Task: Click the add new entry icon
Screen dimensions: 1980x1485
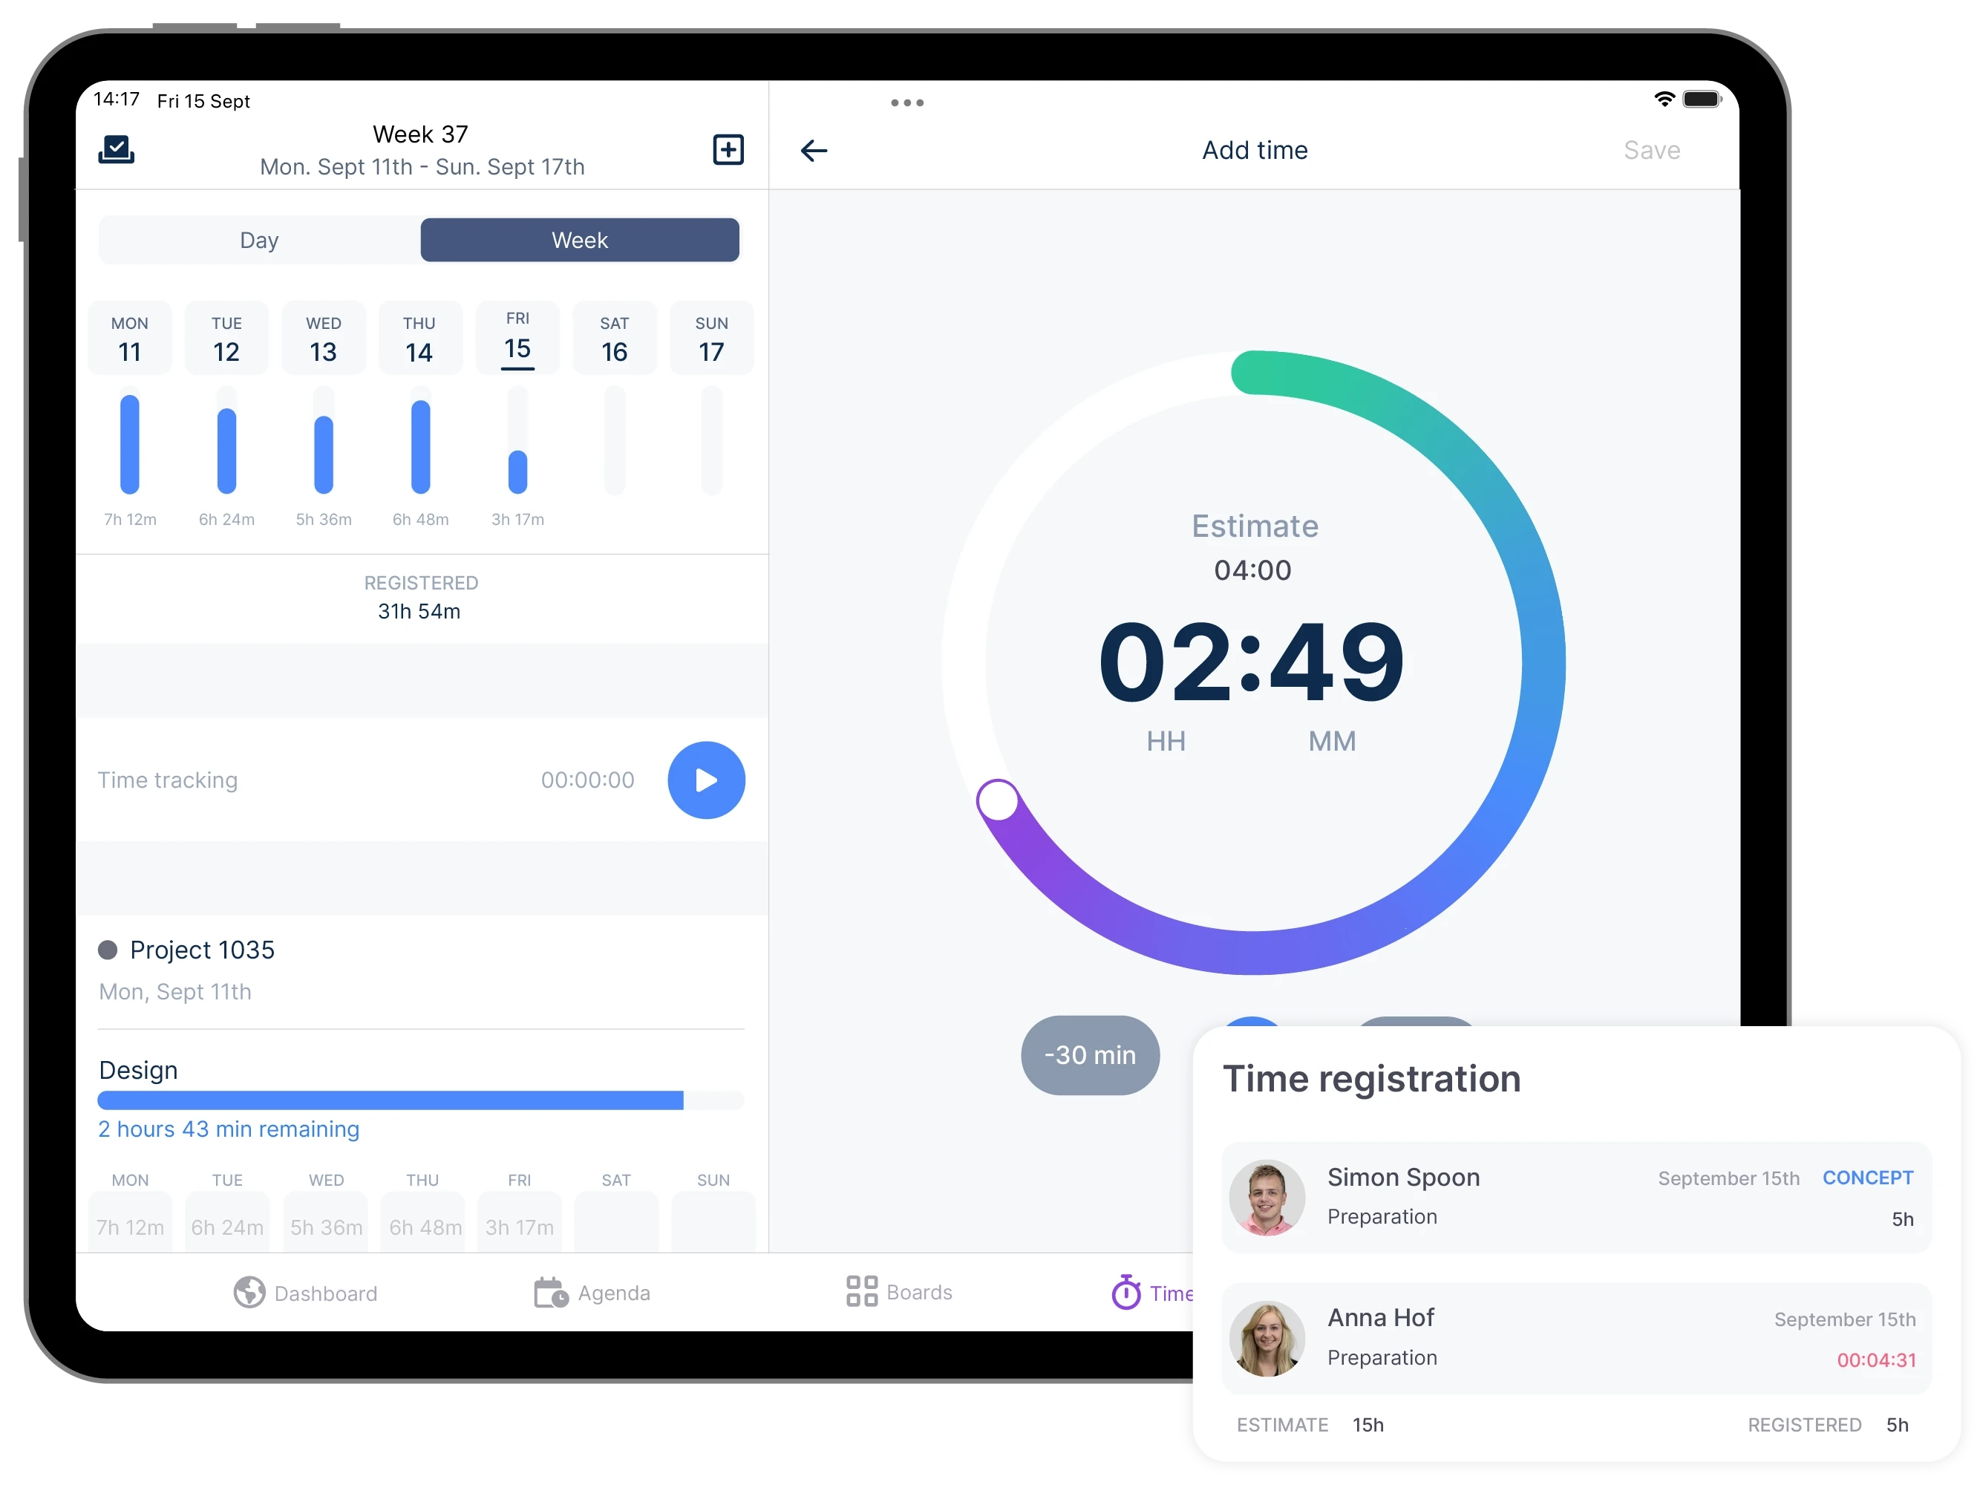Action: [x=728, y=148]
